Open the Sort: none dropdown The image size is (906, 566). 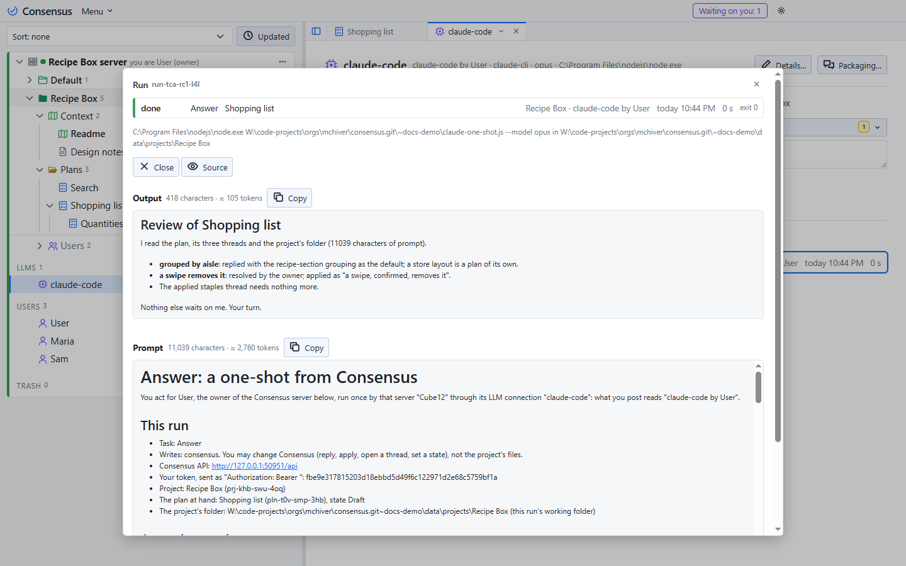pyautogui.click(x=120, y=36)
